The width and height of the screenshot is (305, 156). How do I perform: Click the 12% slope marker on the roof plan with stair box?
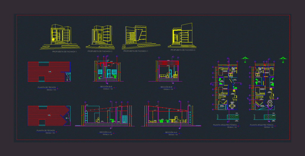[50, 72]
